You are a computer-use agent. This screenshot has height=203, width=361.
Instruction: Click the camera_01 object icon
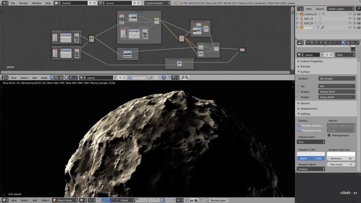tap(301, 14)
